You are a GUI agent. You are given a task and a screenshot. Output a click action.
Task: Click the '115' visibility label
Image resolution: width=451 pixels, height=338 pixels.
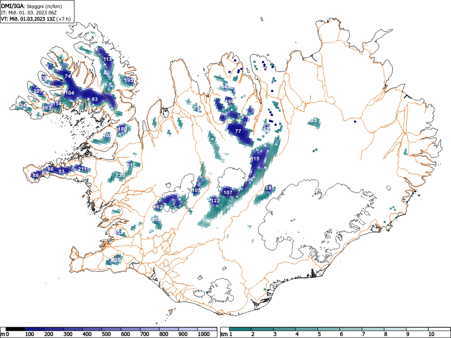pos(255,159)
